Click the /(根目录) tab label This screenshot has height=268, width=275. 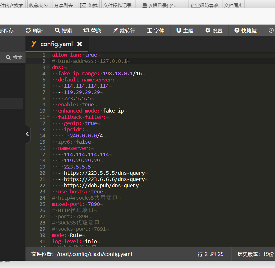click(x=163, y=6)
